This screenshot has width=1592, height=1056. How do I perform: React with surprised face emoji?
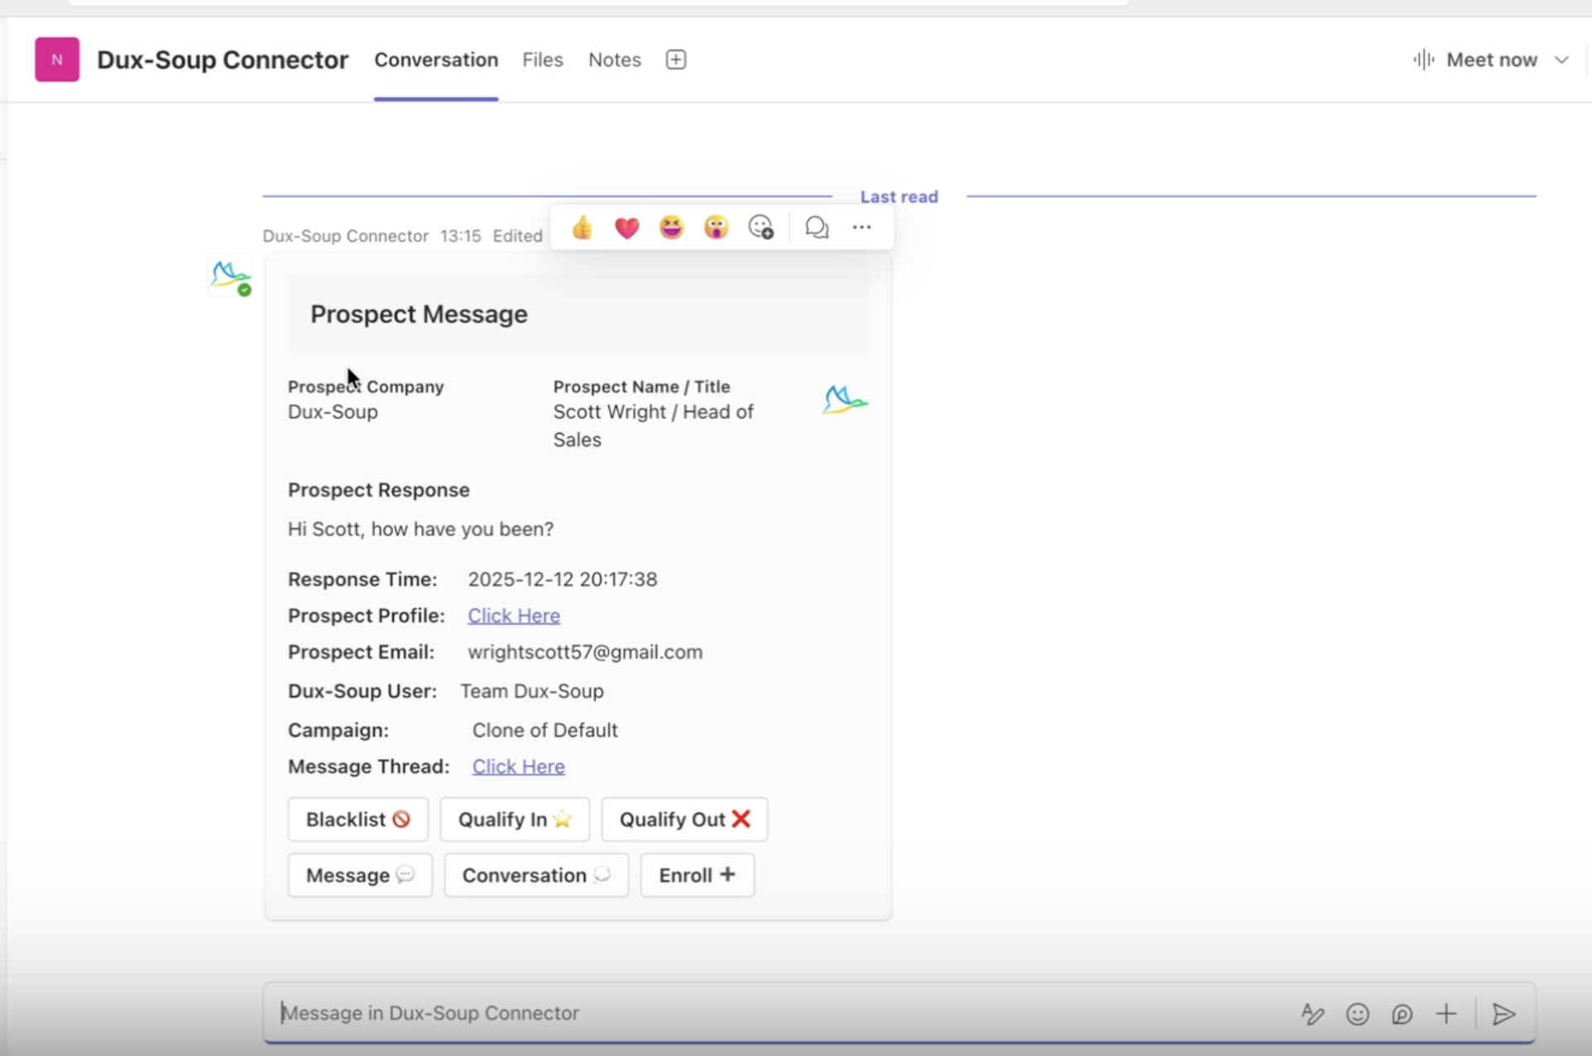click(x=717, y=227)
